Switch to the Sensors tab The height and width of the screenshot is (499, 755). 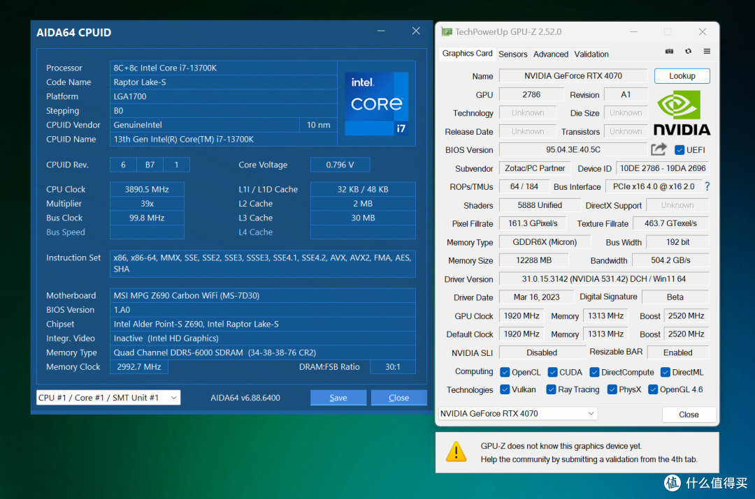(513, 54)
